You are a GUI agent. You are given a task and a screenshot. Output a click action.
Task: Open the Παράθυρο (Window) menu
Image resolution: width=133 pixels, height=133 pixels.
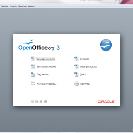tap(22, 6)
